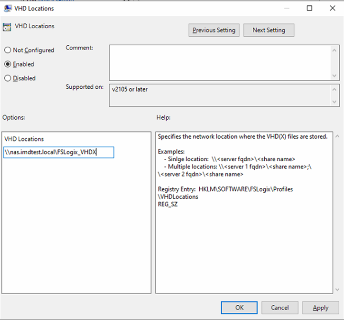The height and width of the screenshot is (320, 344).
Task: Click the policy setting icon beside VHD Locations heading
Action: tap(8, 27)
